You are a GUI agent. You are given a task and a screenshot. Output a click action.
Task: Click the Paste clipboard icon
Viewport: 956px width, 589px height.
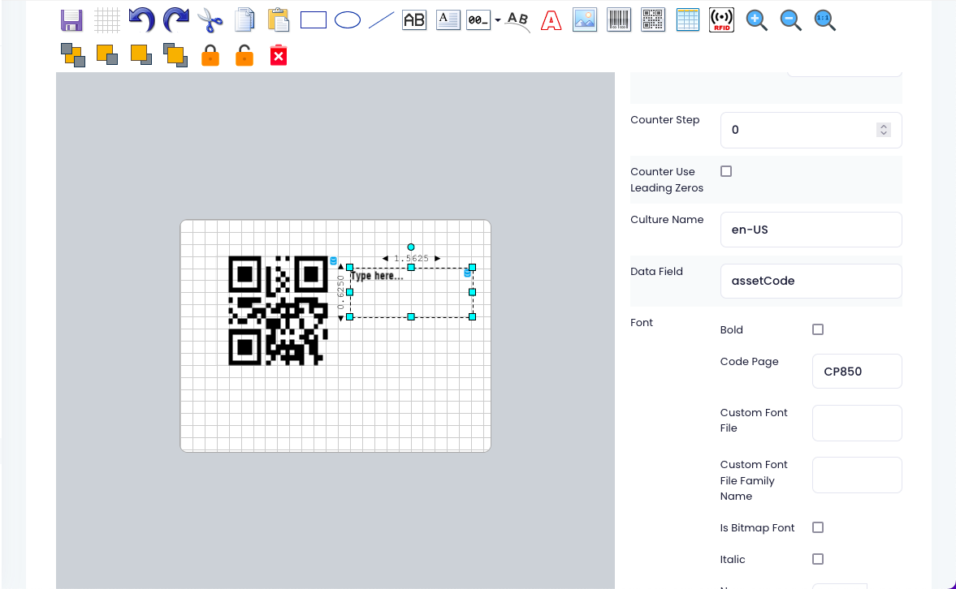click(279, 20)
